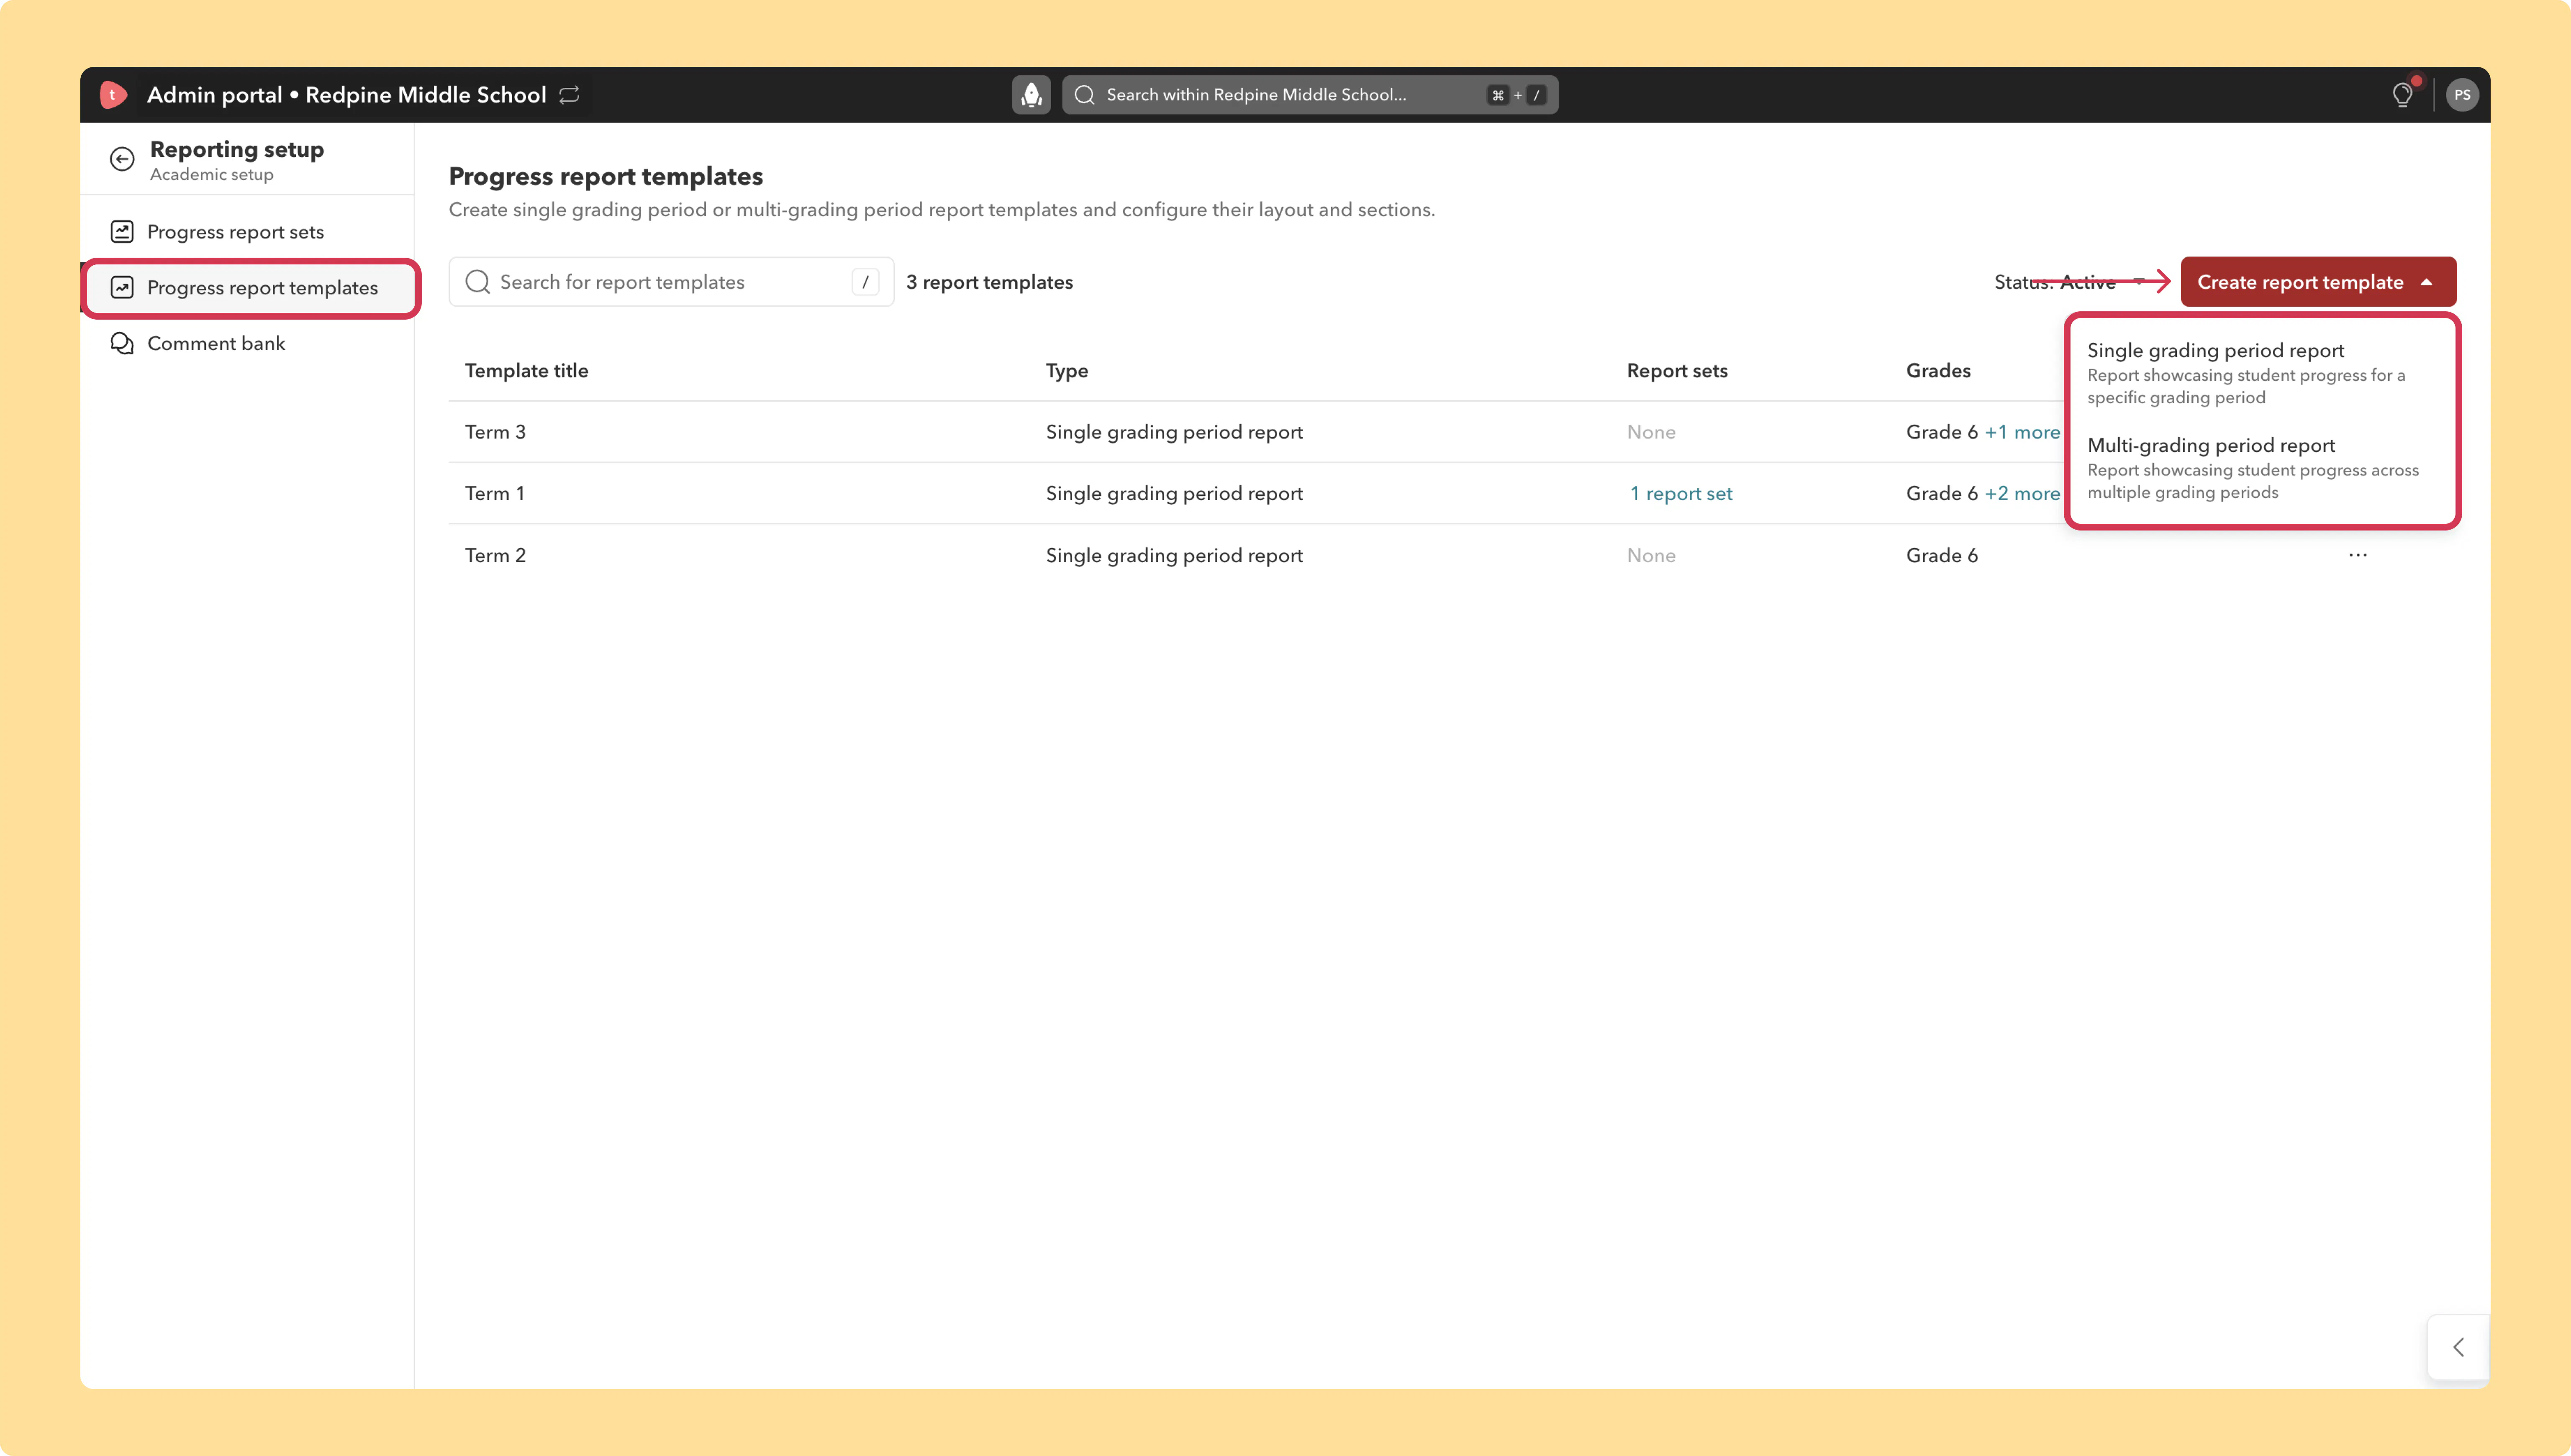The width and height of the screenshot is (2571, 1456).
Task: Open the Term 2 row options menu
Action: 2358,555
